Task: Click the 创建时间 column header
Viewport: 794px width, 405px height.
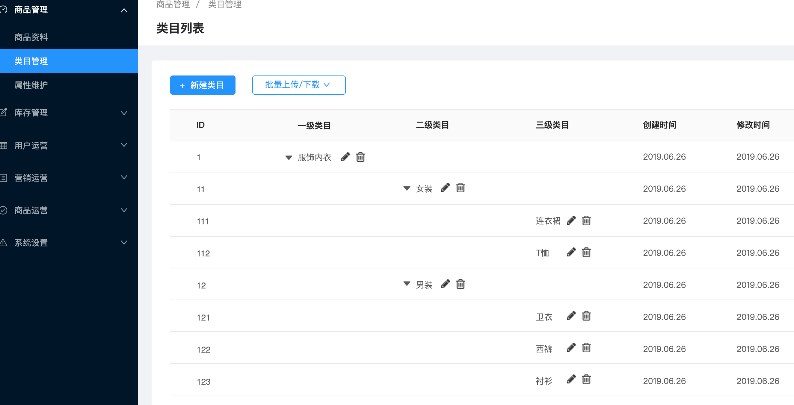Action: pos(659,125)
